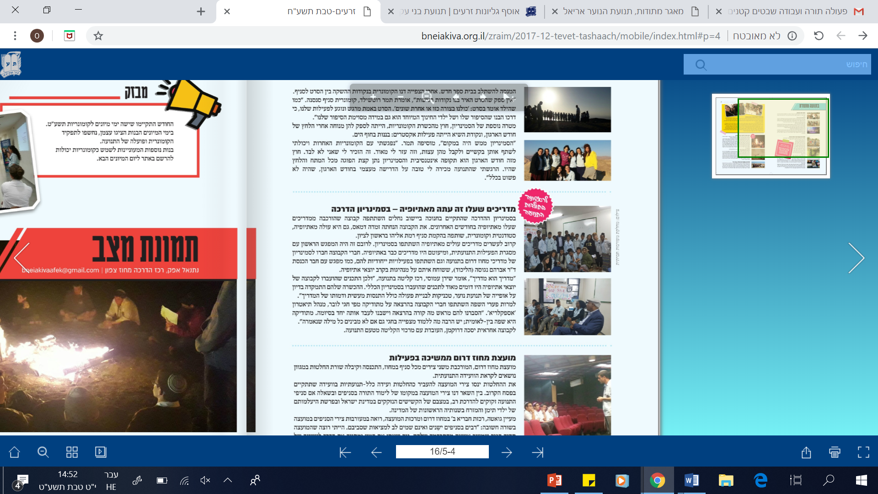
Task: Start the auto-flip slideshow
Action: (x=101, y=452)
